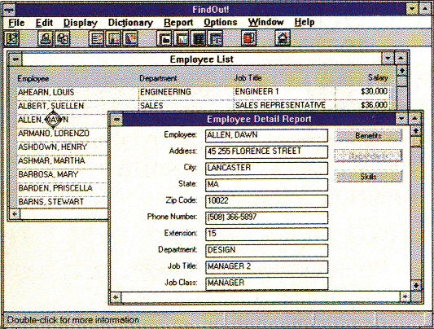
Task: Click the Zip Code field
Action: tap(266, 201)
